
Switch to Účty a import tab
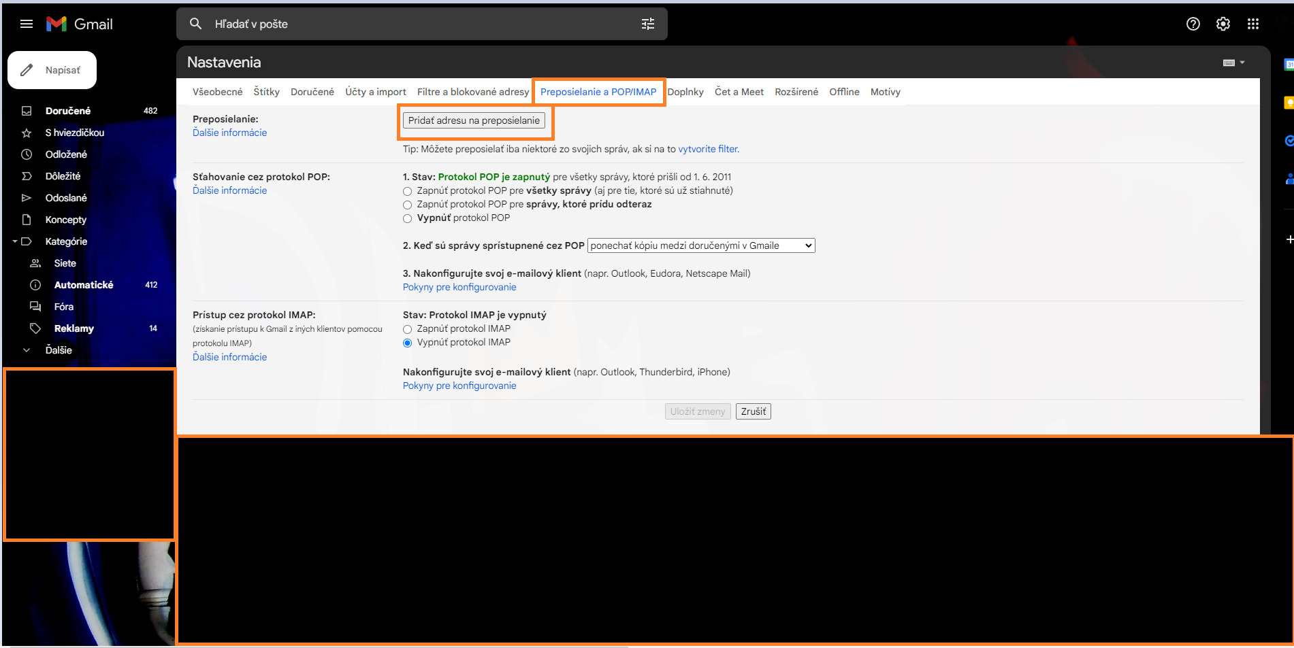[x=376, y=92]
